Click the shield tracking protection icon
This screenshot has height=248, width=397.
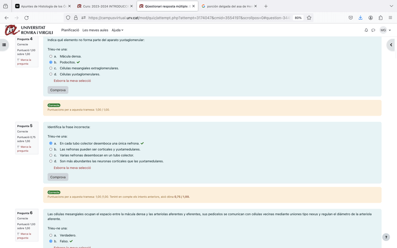click(68, 18)
